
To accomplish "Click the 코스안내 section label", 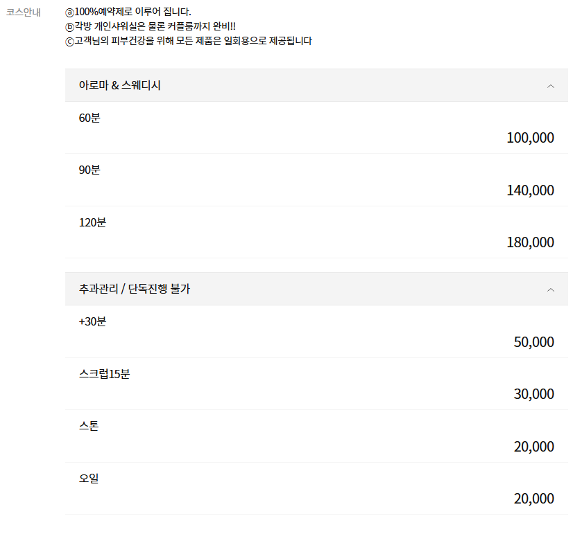I will tap(24, 12).
